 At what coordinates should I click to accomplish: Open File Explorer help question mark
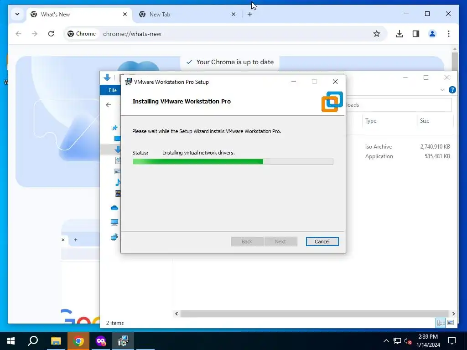click(452, 90)
